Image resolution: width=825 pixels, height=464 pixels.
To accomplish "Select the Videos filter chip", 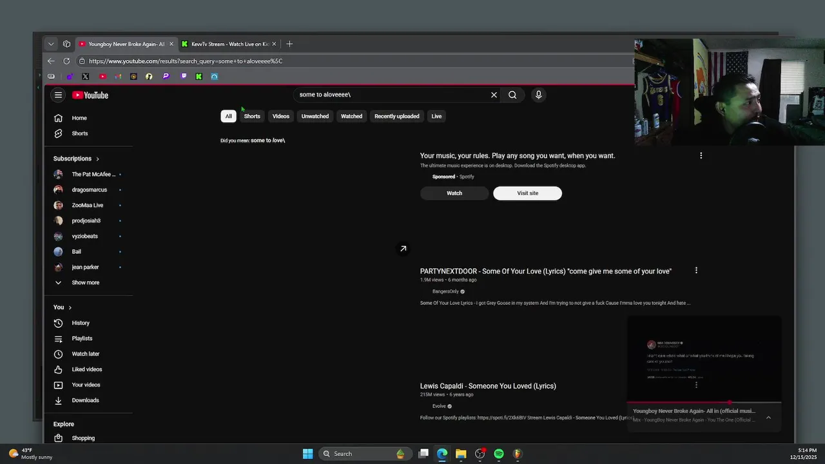I will tap(281, 116).
